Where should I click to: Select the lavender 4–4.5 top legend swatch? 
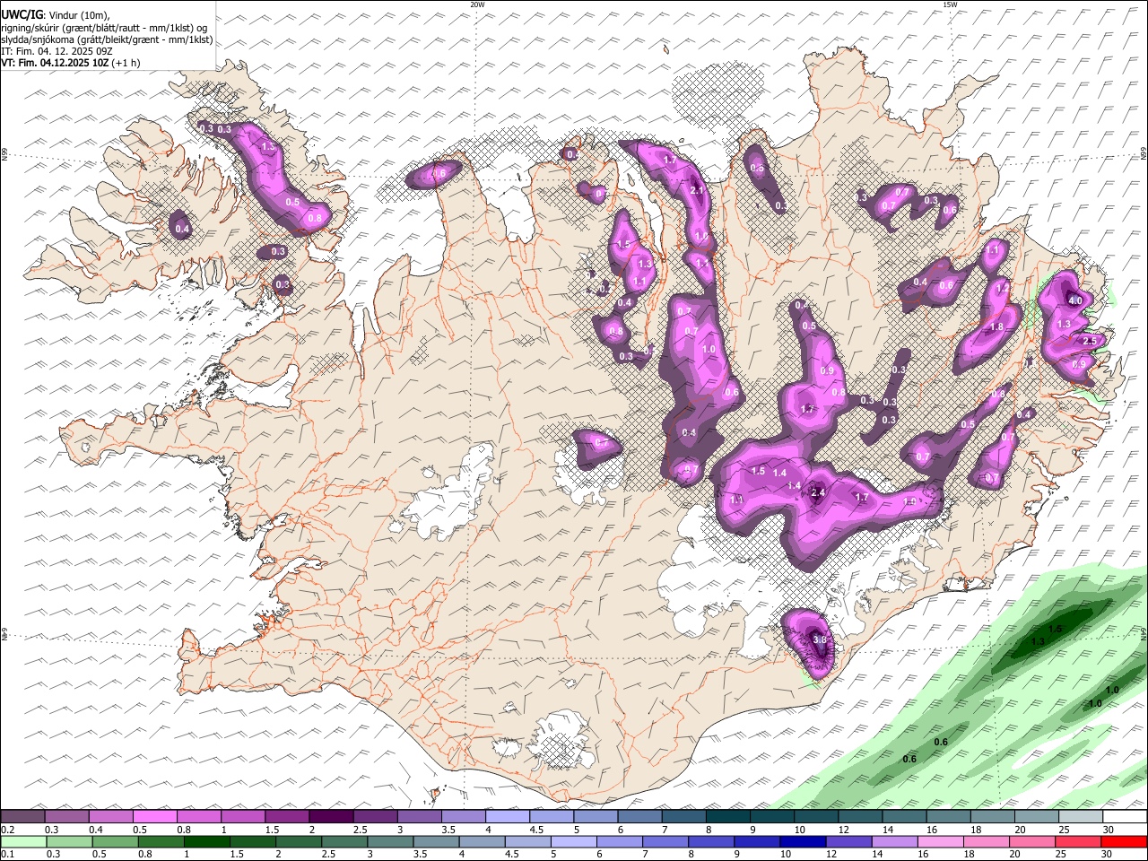click(x=507, y=817)
